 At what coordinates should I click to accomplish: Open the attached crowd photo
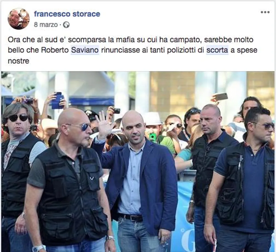pyautogui.click(x=138, y=161)
